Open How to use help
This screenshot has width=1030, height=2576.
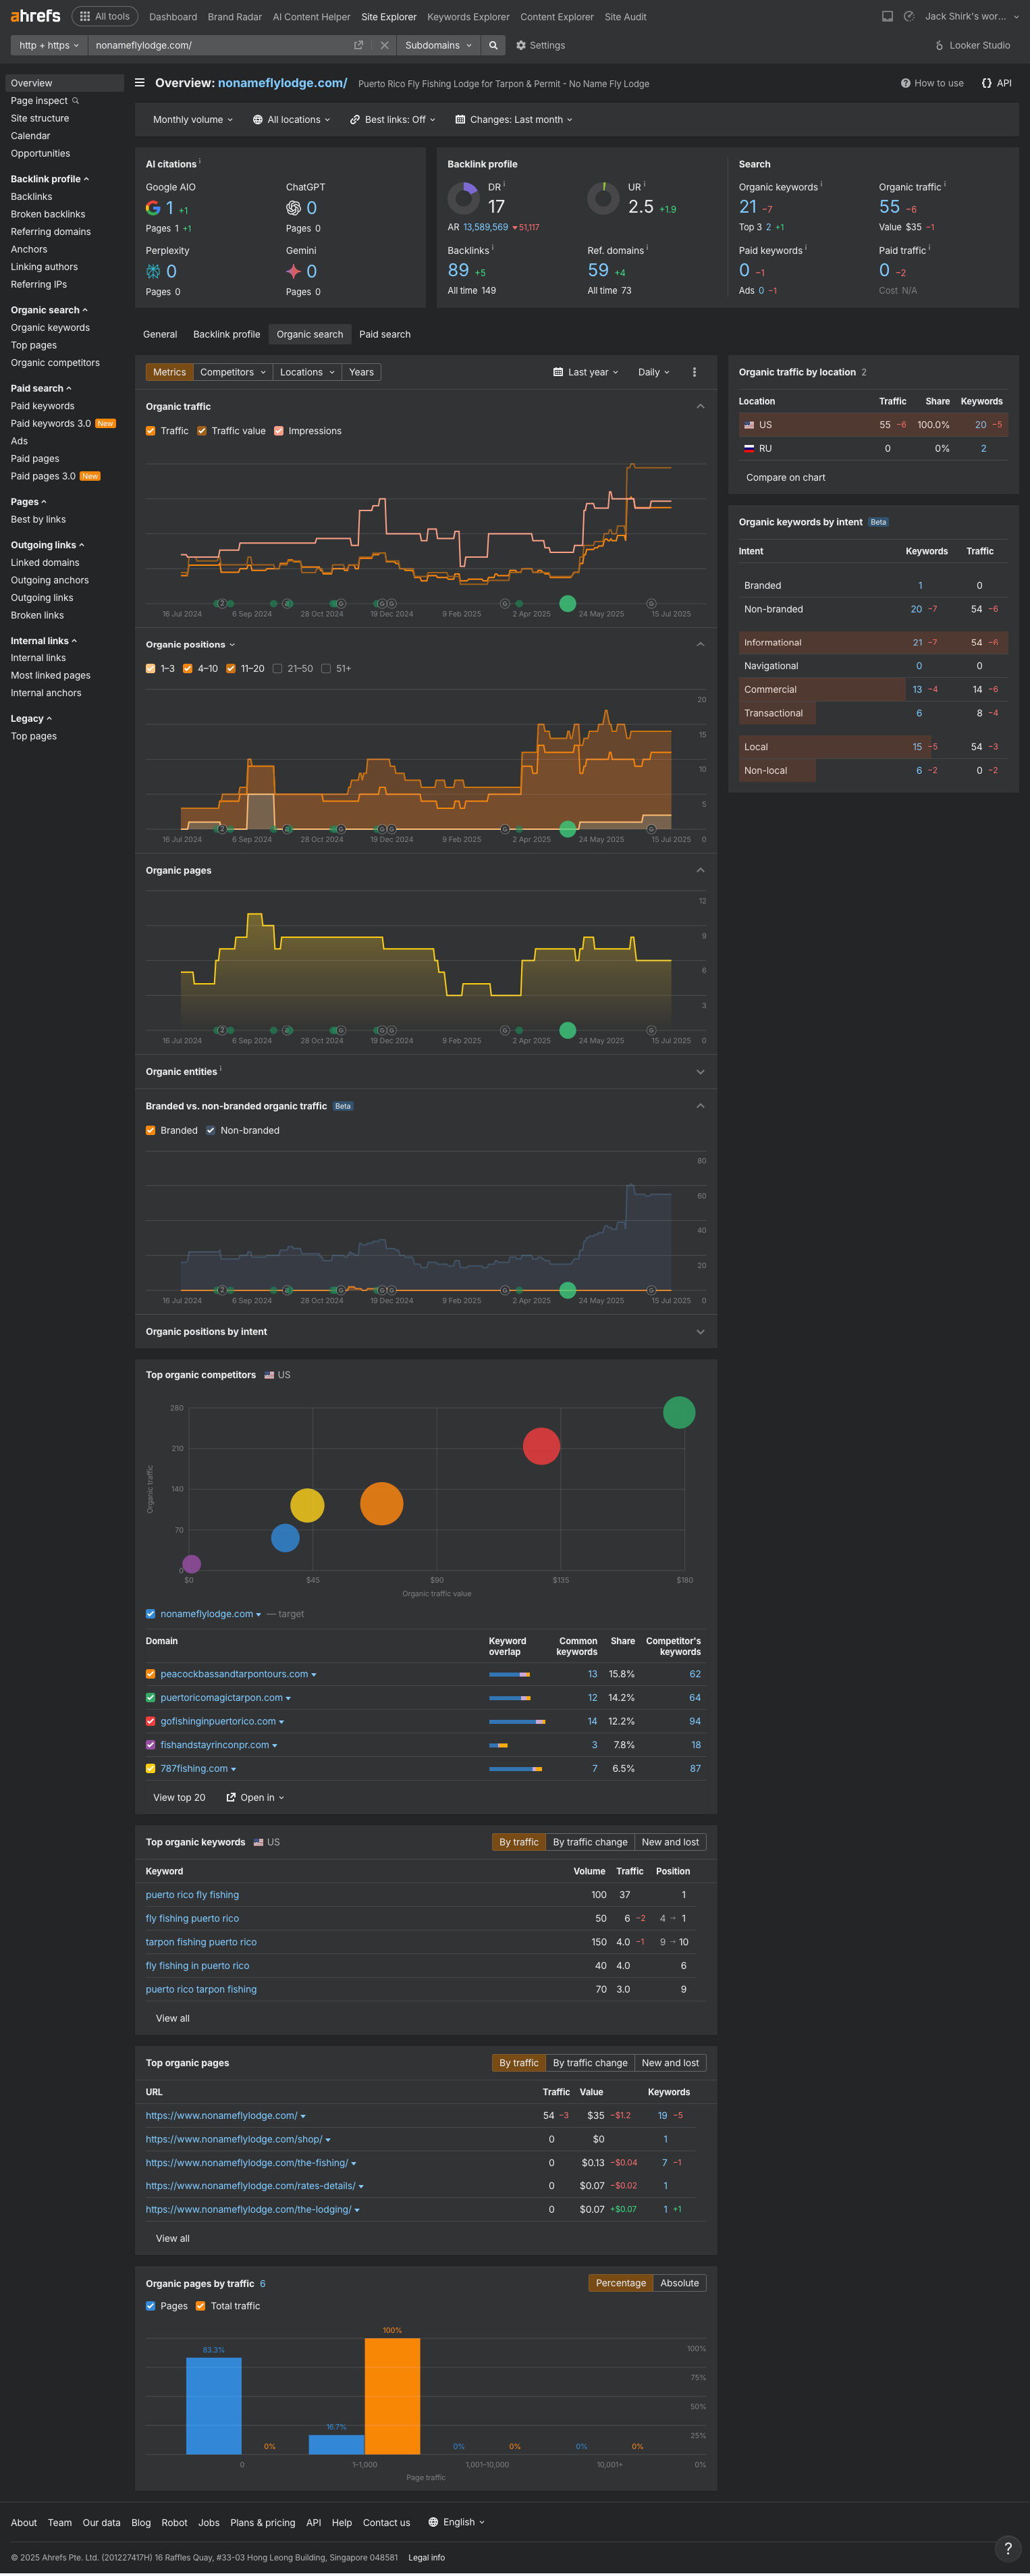coord(932,83)
